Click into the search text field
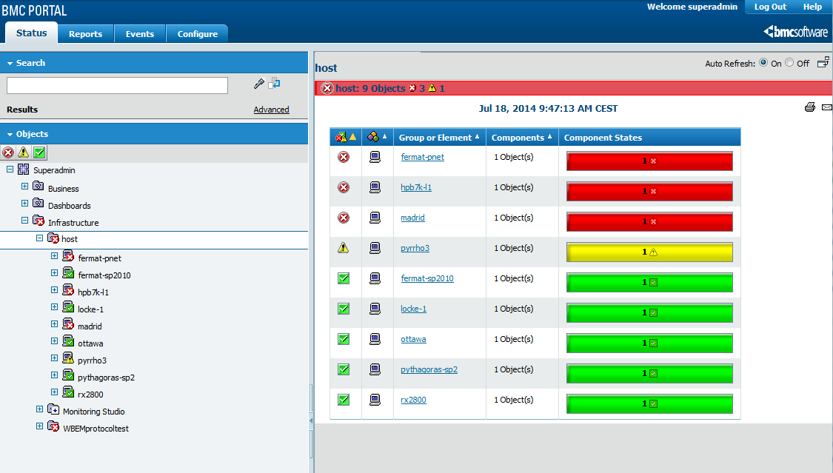 [x=118, y=85]
